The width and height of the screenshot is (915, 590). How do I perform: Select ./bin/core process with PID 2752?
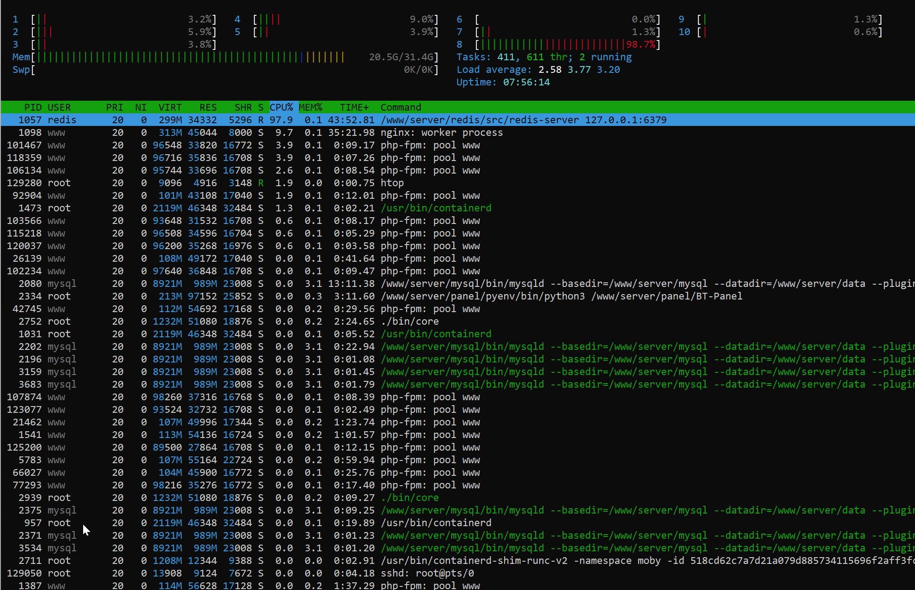pyautogui.click(x=409, y=321)
